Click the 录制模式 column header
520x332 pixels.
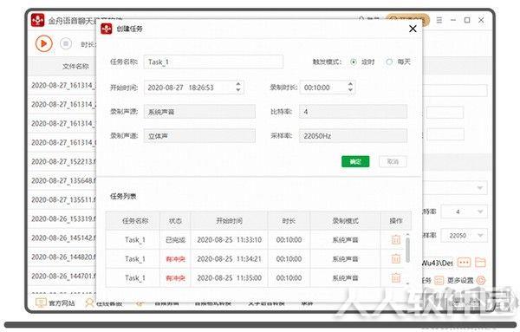(345, 221)
